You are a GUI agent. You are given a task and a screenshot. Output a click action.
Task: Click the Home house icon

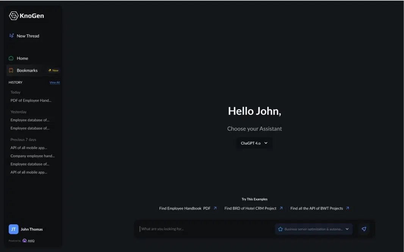coord(11,58)
